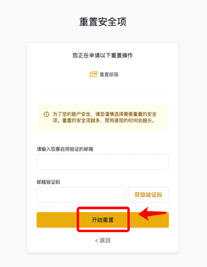The image size is (207, 267).
Task: Click the back chevron before 返回
Action: tap(96, 240)
